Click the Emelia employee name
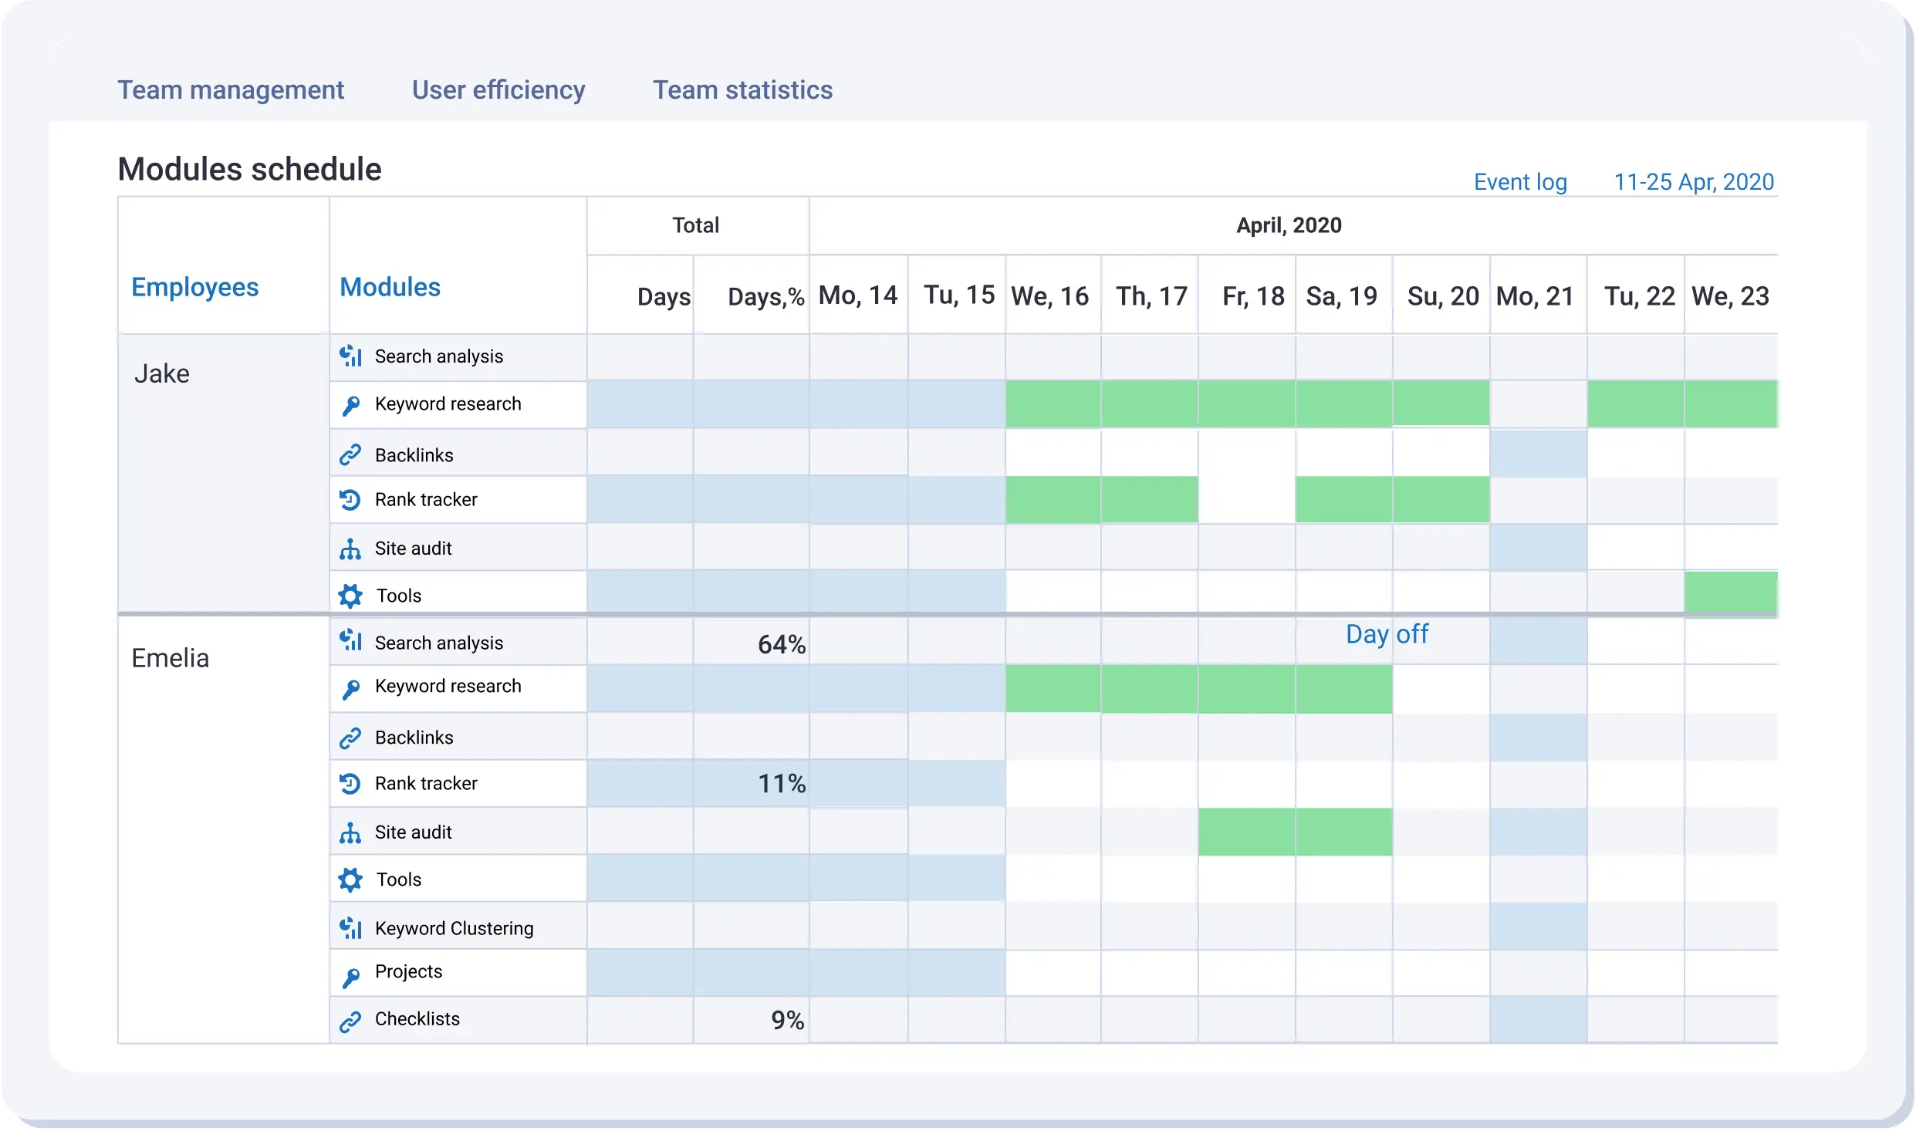1916x1131 pixels. pos(171,657)
